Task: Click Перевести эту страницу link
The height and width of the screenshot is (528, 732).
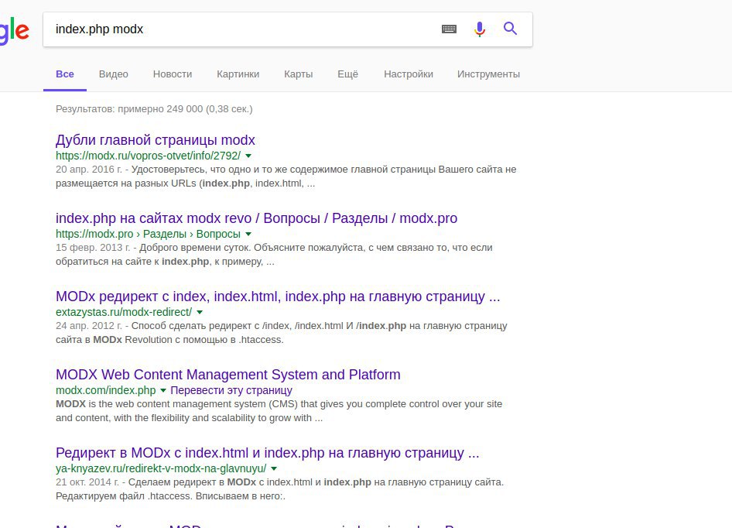Action: [x=231, y=390]
